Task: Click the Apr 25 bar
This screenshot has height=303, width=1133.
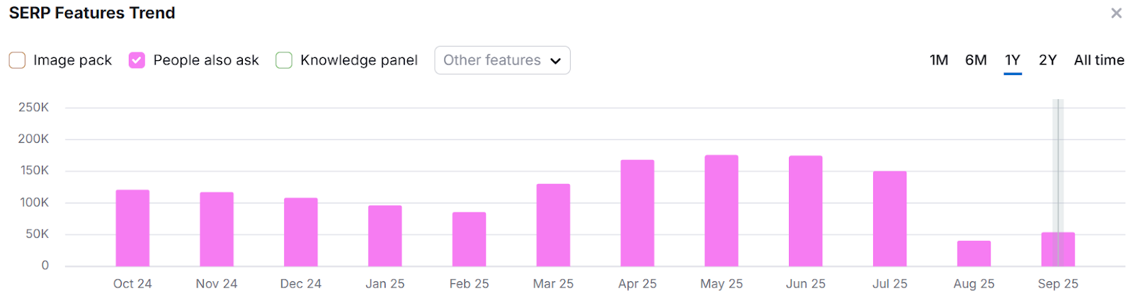Action: [637, 213]
